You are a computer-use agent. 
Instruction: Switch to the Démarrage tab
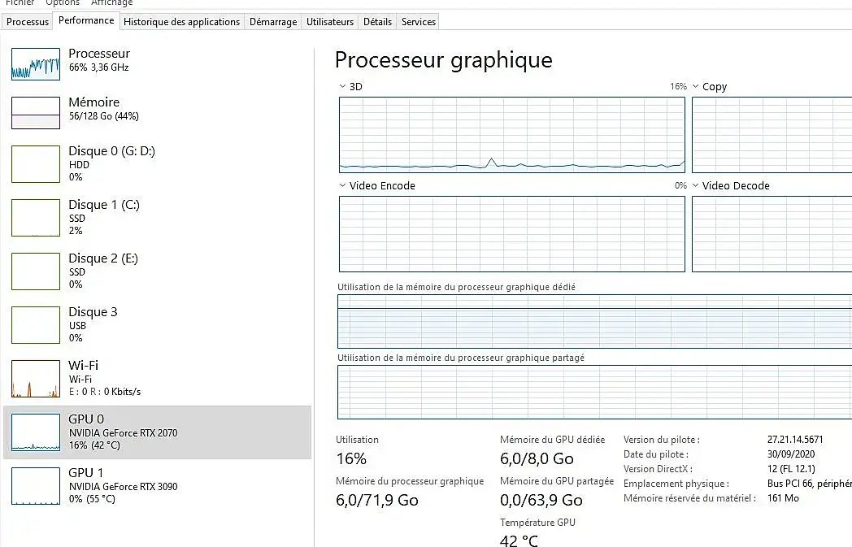pos(273,22)
